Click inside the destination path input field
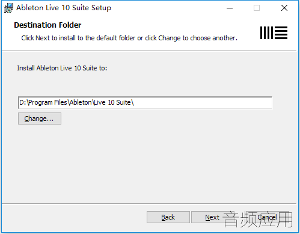The height and width of the screenshot is (234, 300). (x=145, y=103)
